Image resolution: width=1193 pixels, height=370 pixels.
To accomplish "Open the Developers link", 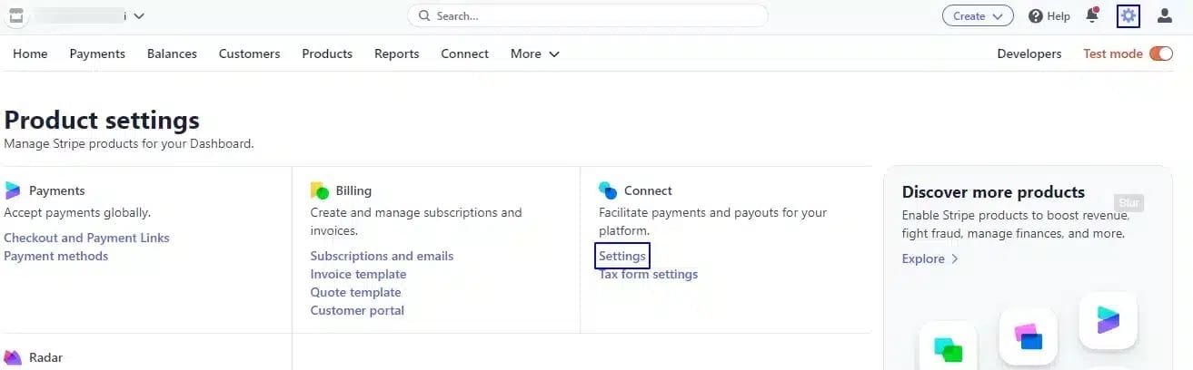I will 1029,54.
